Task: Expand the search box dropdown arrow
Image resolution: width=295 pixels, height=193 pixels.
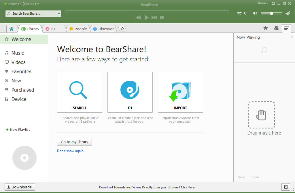Action: [x=59, y=14]
